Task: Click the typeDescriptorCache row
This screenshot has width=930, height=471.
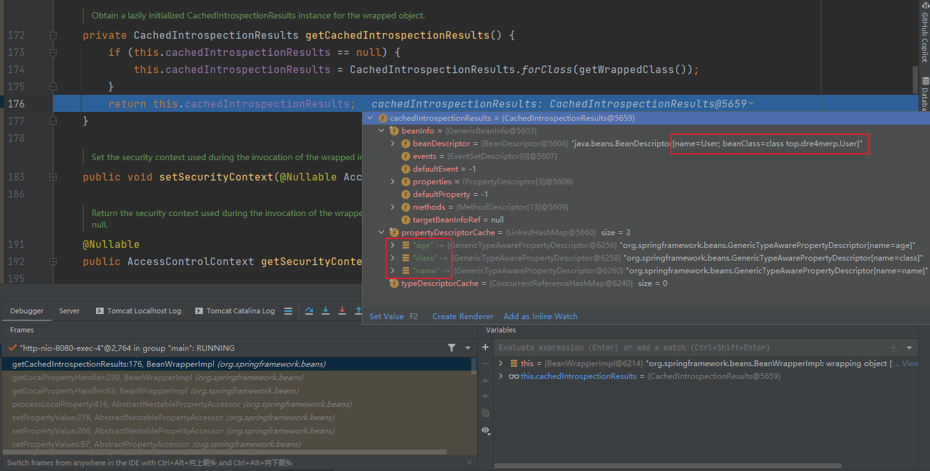Action: click(x=646, y=283)
